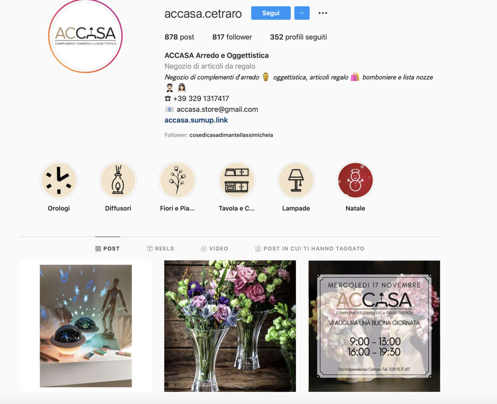497x404 pixels.
Task: Open the Mercoledi 17 Novembre post
Action: click(x=374, y=326)
